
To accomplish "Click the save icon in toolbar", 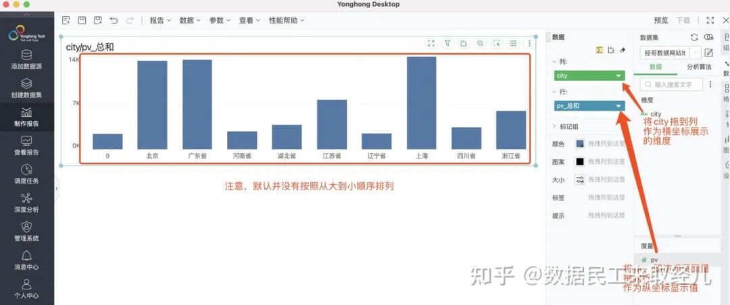I will pyautogui.click(x=82, y=20).
